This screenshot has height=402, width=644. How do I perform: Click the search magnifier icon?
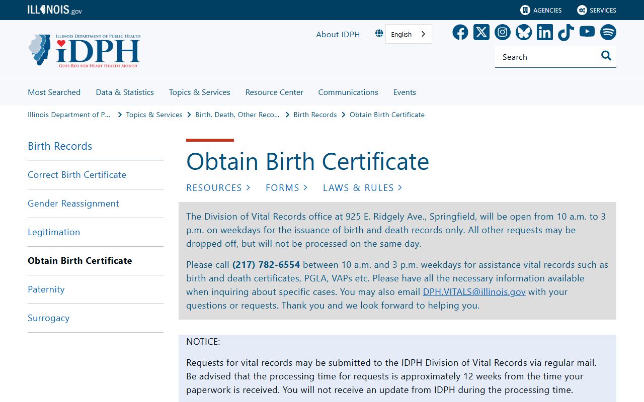[606, 56]
